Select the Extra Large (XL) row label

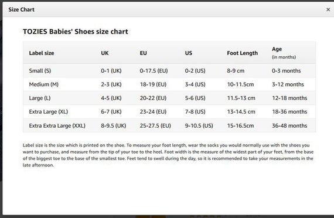(x=49, y=112)
